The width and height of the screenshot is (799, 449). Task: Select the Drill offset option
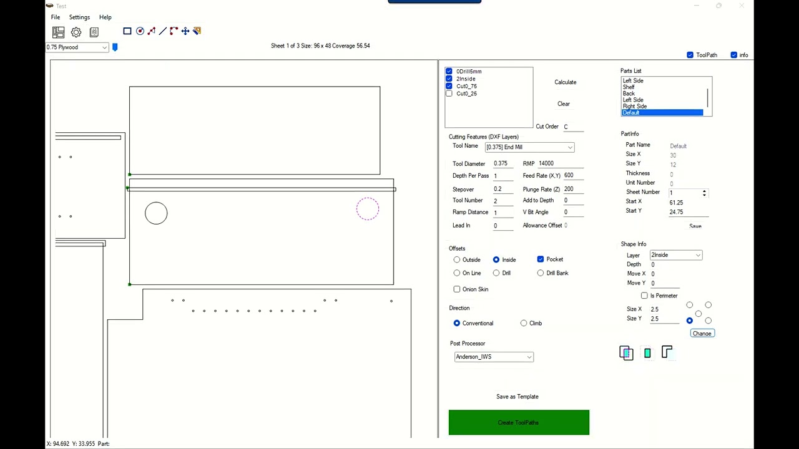coord(496,273)
